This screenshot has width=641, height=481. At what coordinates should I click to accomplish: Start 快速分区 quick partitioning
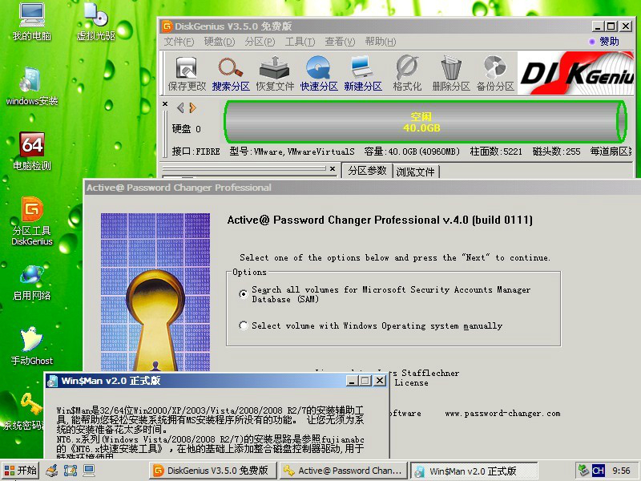pos(317,72)
